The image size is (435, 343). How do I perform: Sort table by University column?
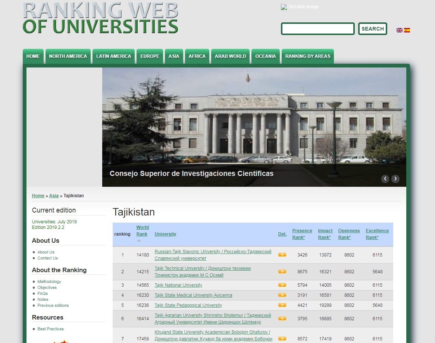coord(165,234)
